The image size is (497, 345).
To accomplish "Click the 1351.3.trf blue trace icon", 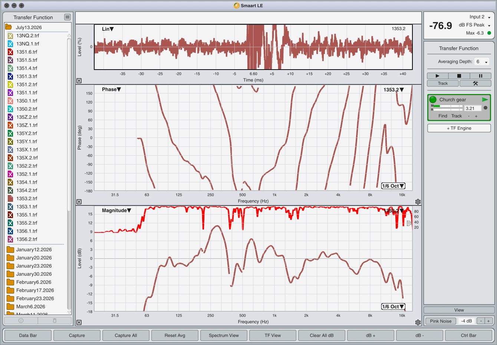I will coord(10,76).
